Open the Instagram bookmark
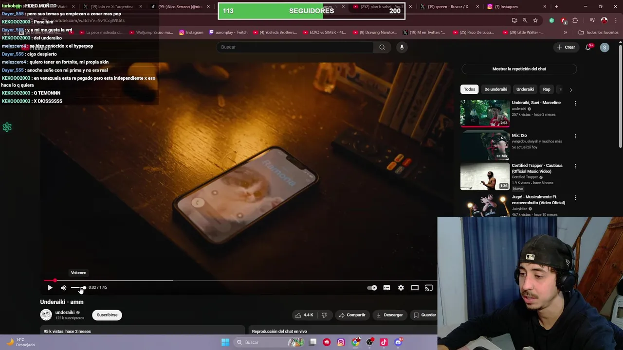This screenshot has height=350, width=623. [191, 33]
